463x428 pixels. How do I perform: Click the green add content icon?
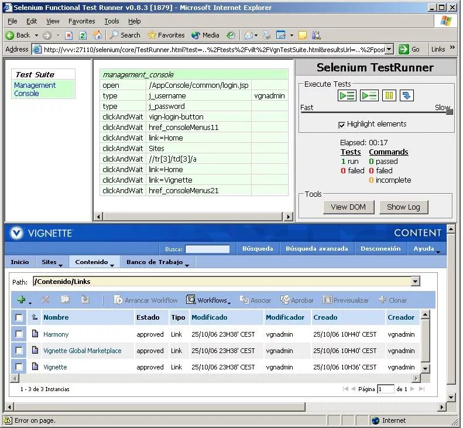tap(22, 300)
